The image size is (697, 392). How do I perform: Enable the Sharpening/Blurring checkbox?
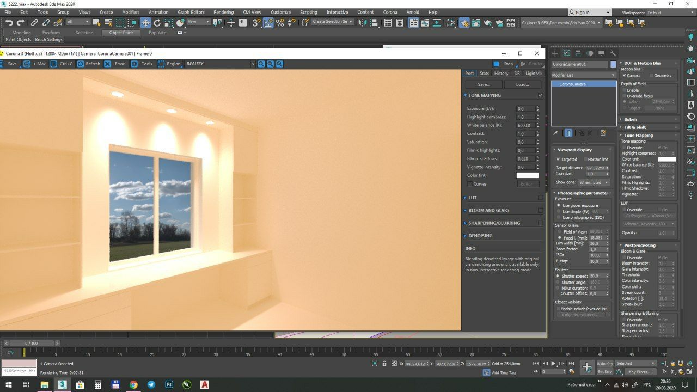pyautogui.click(x=541, y=223)
